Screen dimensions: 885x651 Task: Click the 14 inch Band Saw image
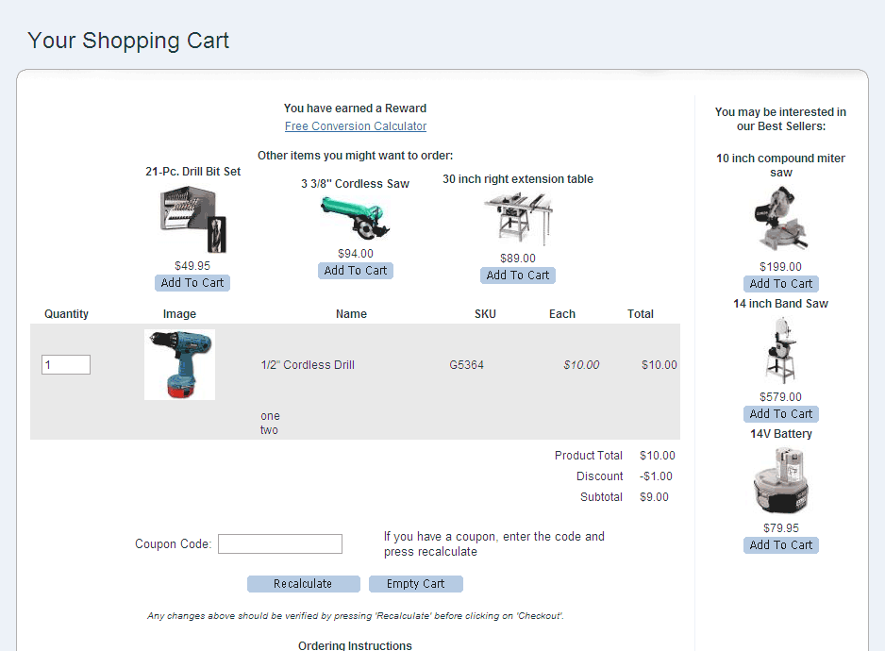tap(780, 350)
